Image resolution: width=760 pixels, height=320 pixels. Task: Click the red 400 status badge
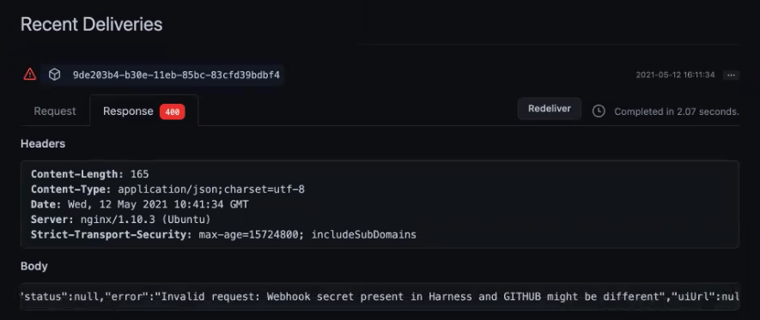(x=172, y=112)
